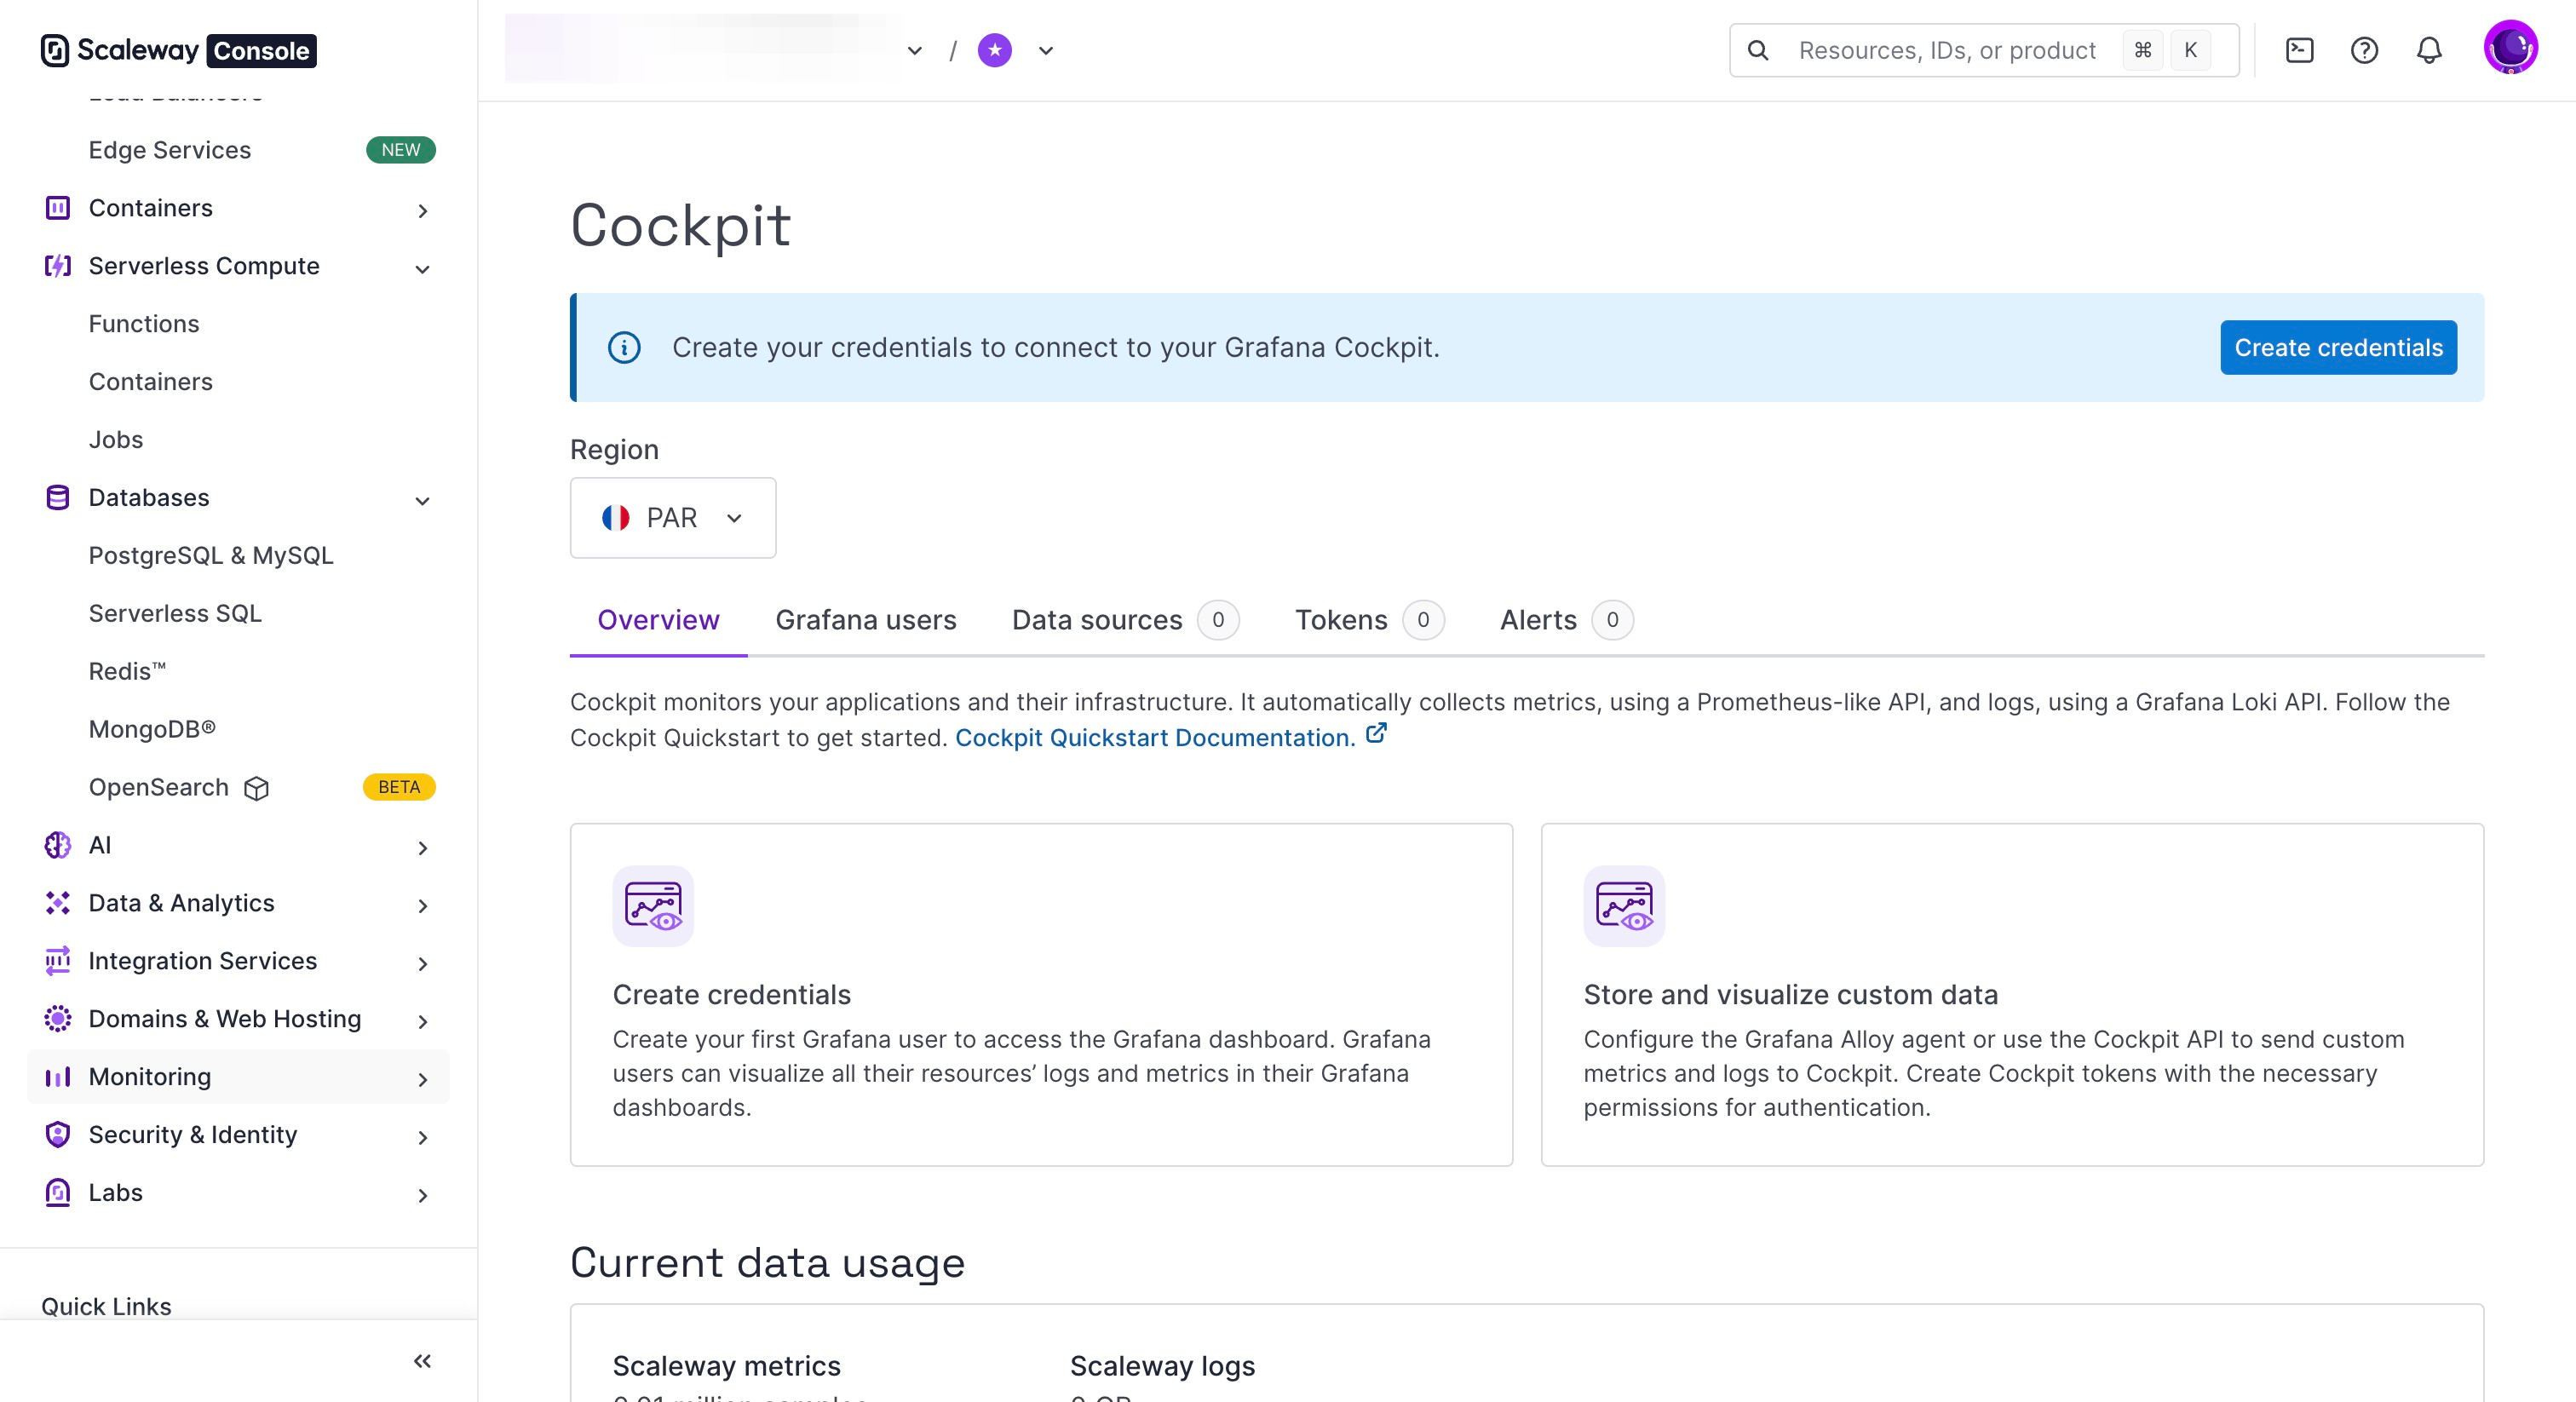Switch to the Tokens tab

pos(1341,620)
